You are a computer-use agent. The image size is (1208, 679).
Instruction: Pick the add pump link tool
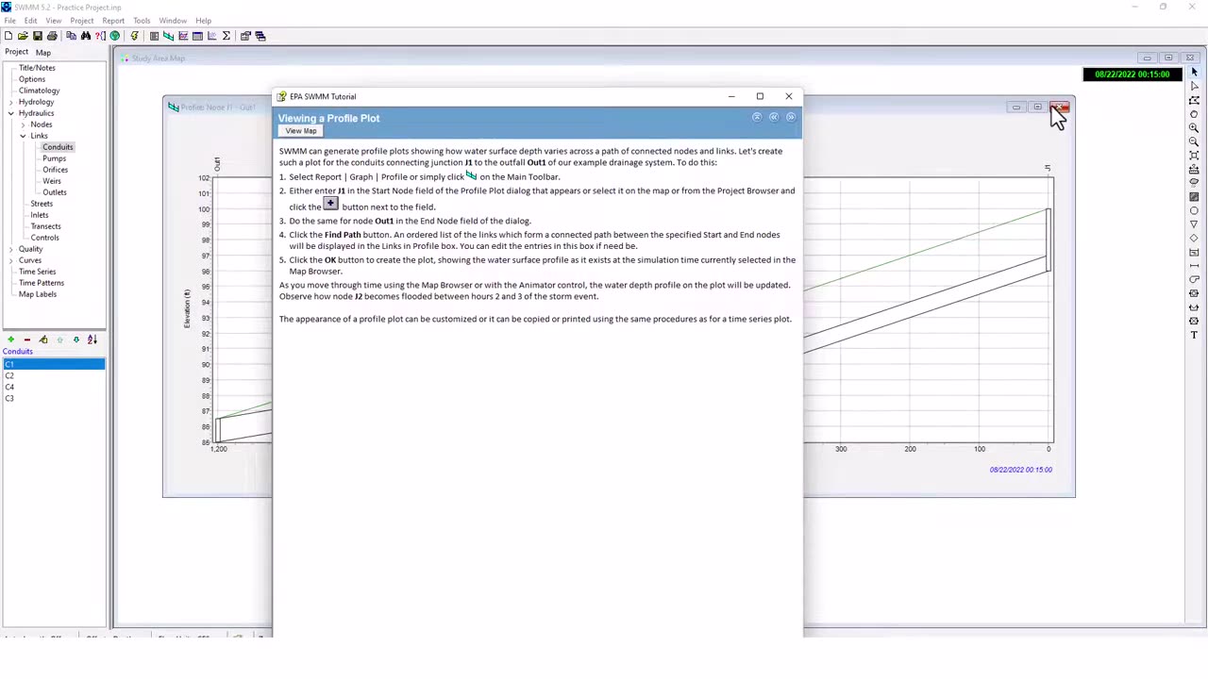point(1194,279)
